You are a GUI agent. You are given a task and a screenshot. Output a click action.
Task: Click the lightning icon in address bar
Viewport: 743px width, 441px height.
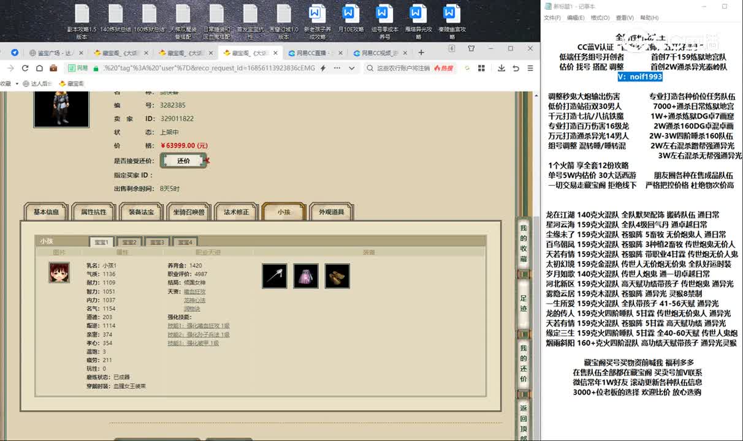point(323,68)
